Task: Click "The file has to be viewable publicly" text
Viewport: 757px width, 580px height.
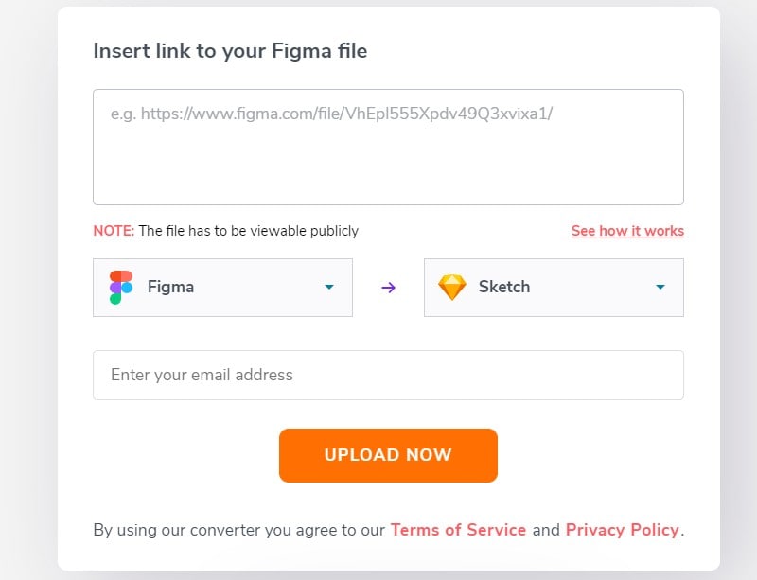Action: pyautogui.click(x=249, y=231)
